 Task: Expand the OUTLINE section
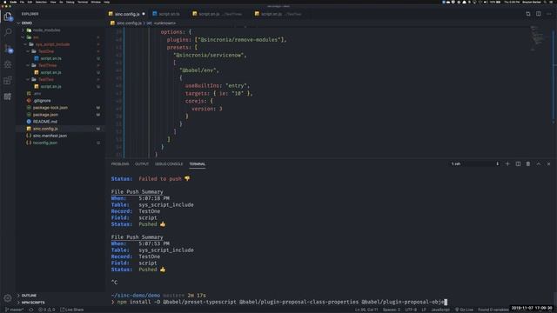61,296
